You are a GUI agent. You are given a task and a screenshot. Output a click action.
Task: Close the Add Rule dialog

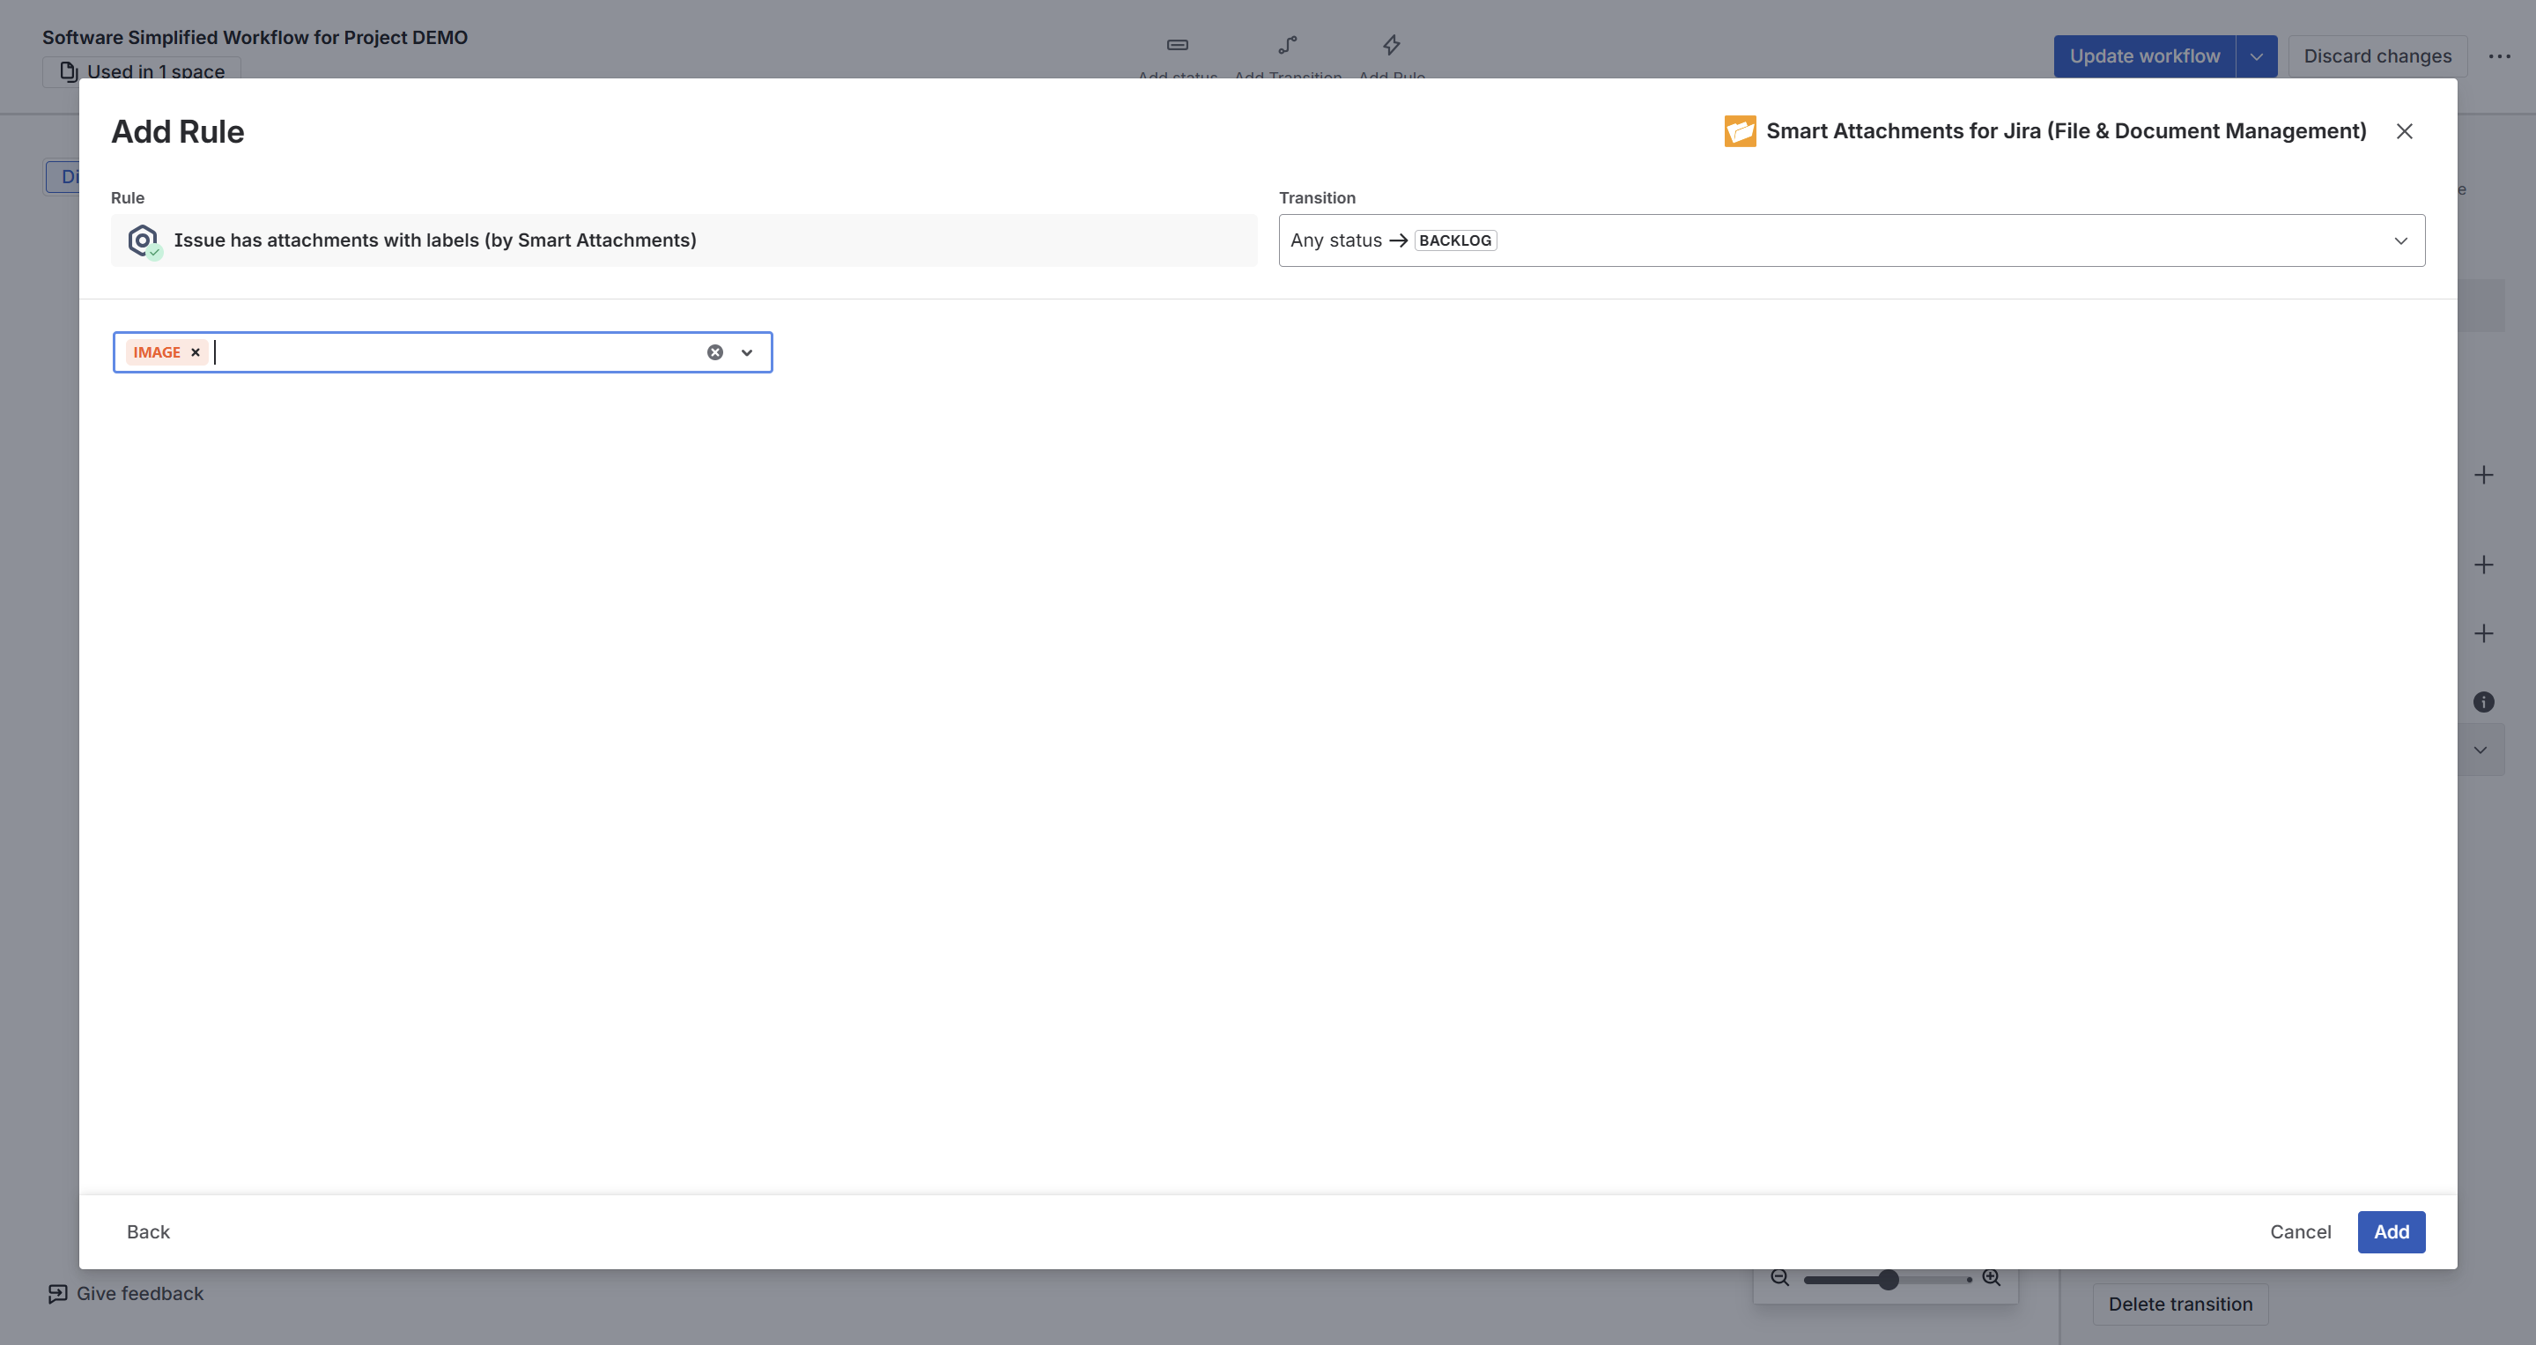pyautogui.click(x=2404, y=131)
